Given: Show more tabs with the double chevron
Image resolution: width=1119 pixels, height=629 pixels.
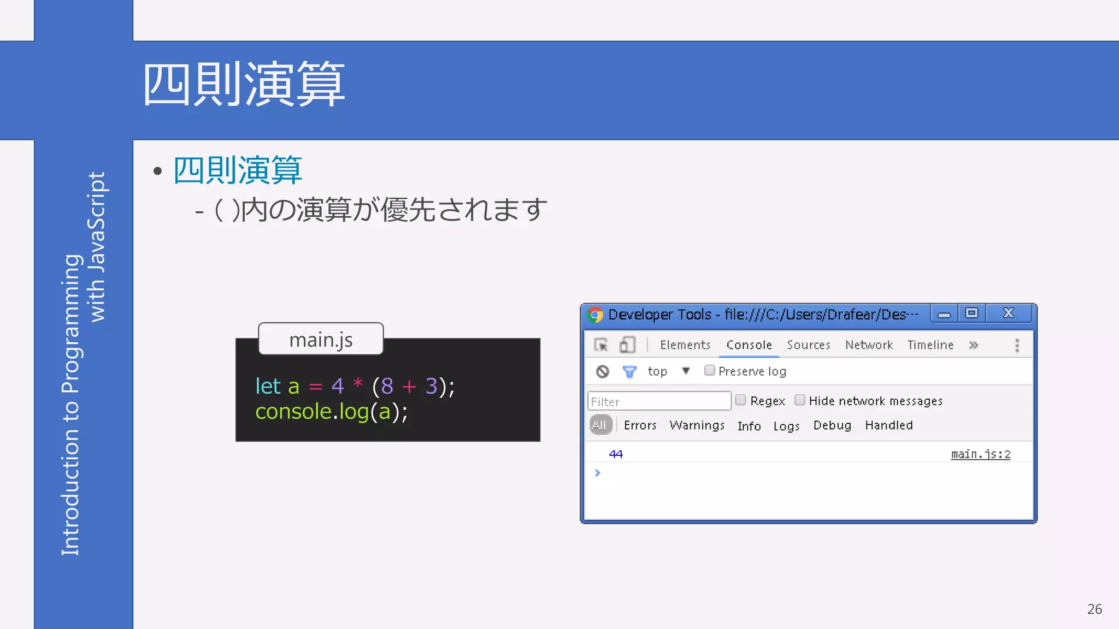Looking at the screenshot, I should coord(974,345).
